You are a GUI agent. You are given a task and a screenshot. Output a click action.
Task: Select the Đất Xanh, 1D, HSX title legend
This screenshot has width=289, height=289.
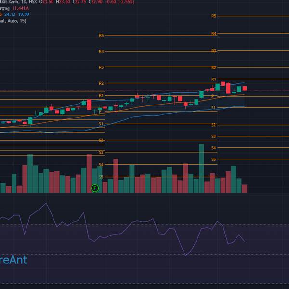tap(18, 2)
